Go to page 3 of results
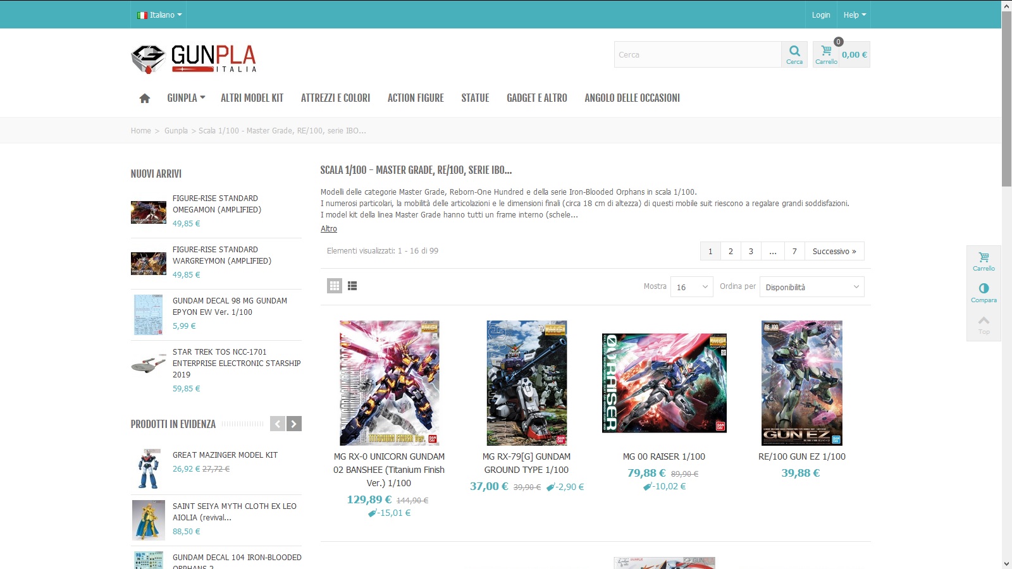 pos(751,251)
